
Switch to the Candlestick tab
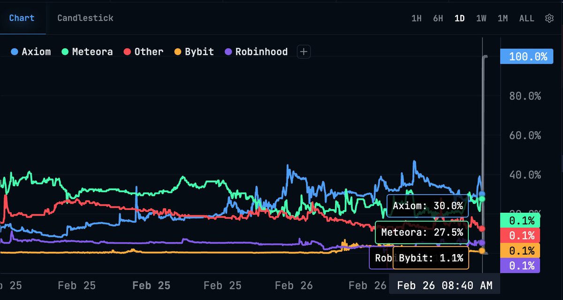tap(84, 18)
